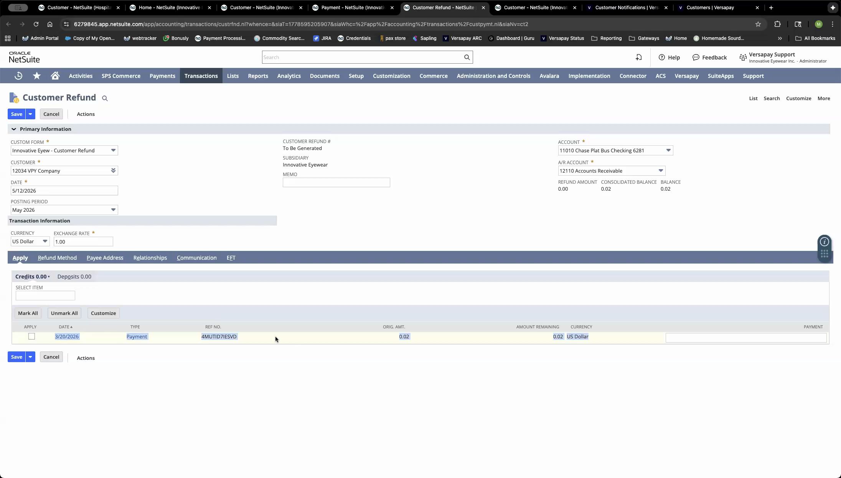Viewport: 841px width, 478px height.
Task: Open the Recent Records clock icon
Action: [x=18, y=76]
